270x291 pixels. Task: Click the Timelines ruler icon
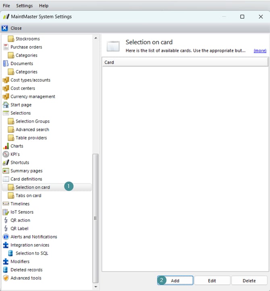click(6, 204)
